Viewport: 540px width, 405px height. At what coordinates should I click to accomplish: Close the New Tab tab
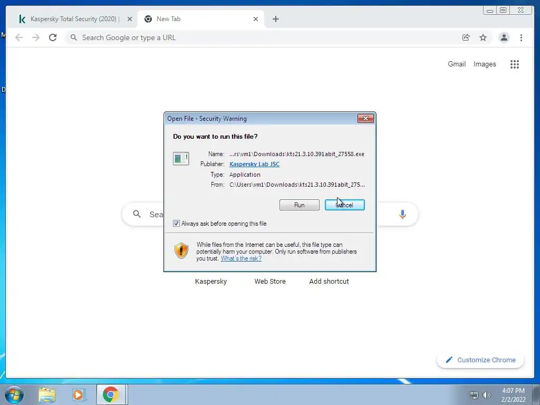click(x=256, y=19)
